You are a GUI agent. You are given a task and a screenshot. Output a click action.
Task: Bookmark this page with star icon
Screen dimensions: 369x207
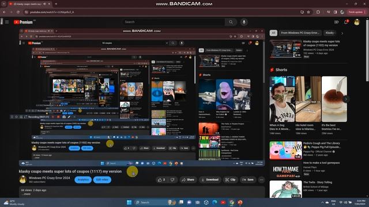point(308,12)
